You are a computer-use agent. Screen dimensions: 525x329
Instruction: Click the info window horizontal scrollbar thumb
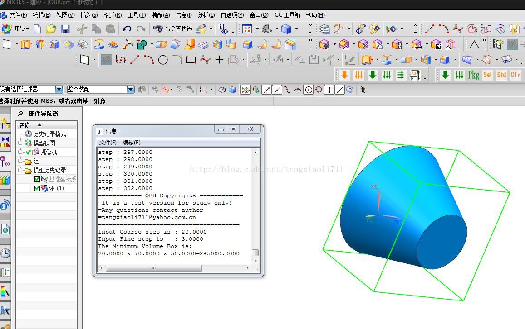tap(154, 268)
